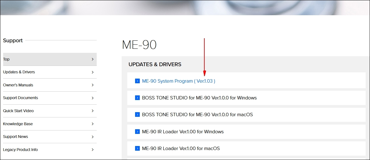370x160 pixels.
Task: Open Support News in the sidebar
Action: click(50, 137)
